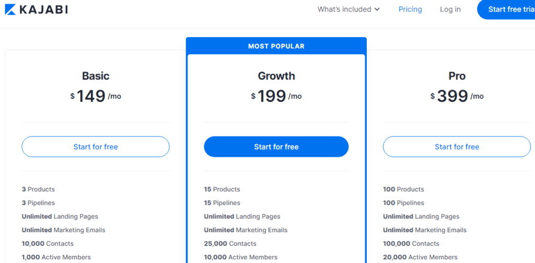Image resolution: width=535 pixels, height=263 pixels.
Task: Click '15 Products' in Growth plan
Action: (222, 189)
